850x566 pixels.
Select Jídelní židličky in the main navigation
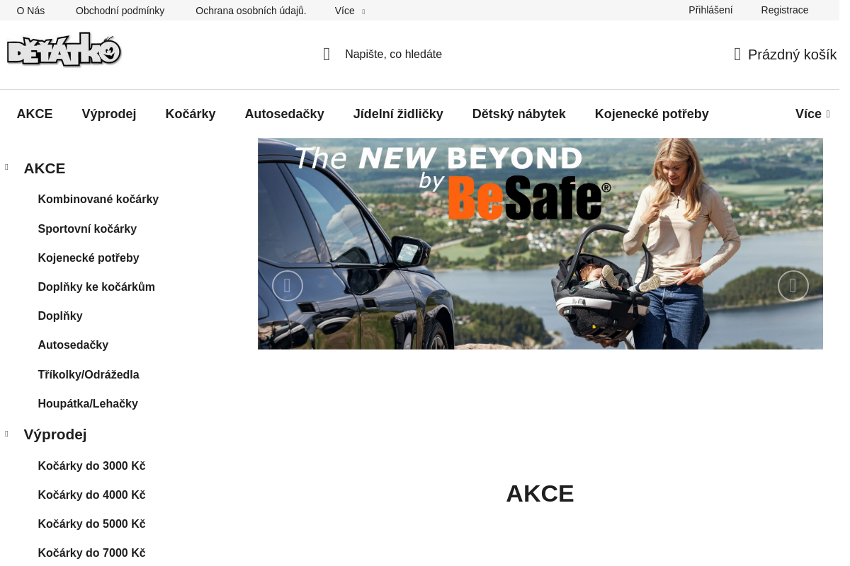(398, 114)
